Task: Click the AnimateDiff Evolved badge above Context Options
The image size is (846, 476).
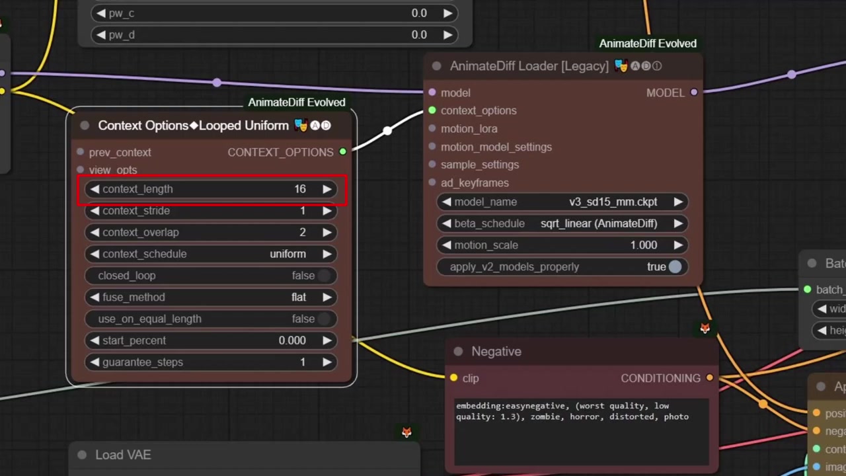Action: click(x=297, y=102)
